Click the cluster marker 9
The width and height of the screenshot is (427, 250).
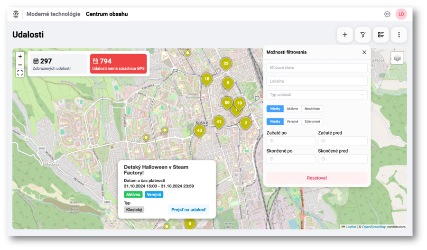coord(228,83)
